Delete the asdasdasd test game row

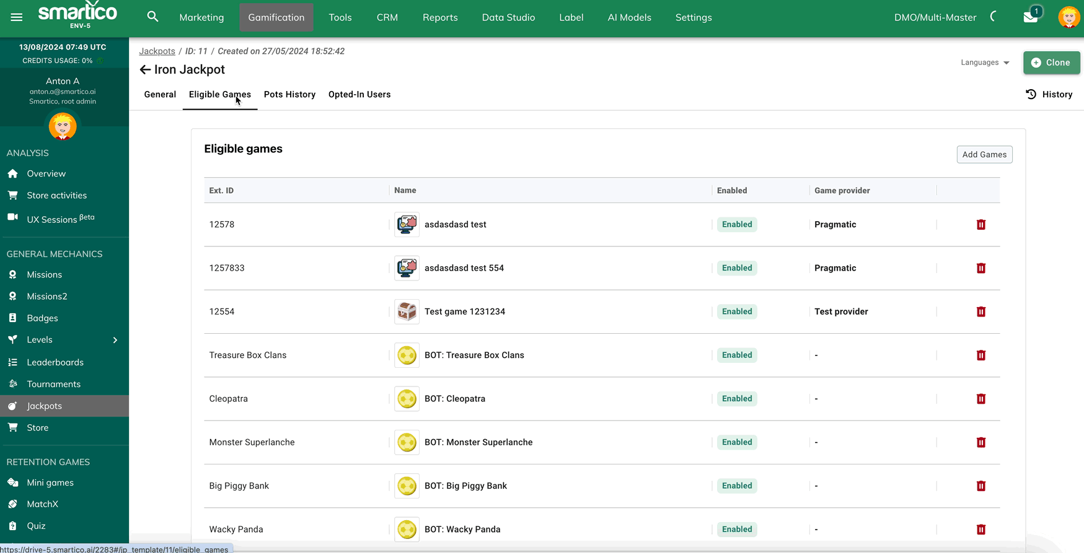pos(980,225)
